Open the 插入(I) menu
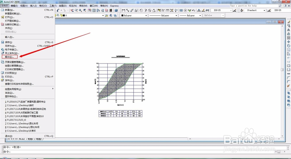The image size is (291, 159). 33,6
